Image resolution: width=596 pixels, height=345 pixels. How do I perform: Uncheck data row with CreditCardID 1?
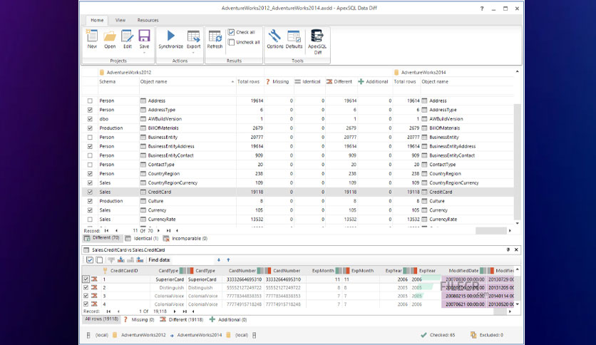coord(86,279)
